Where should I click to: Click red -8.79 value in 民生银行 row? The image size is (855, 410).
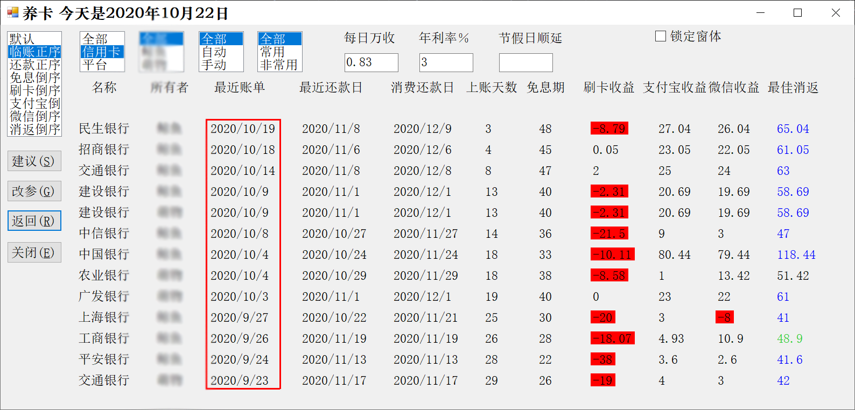[609, 129]
